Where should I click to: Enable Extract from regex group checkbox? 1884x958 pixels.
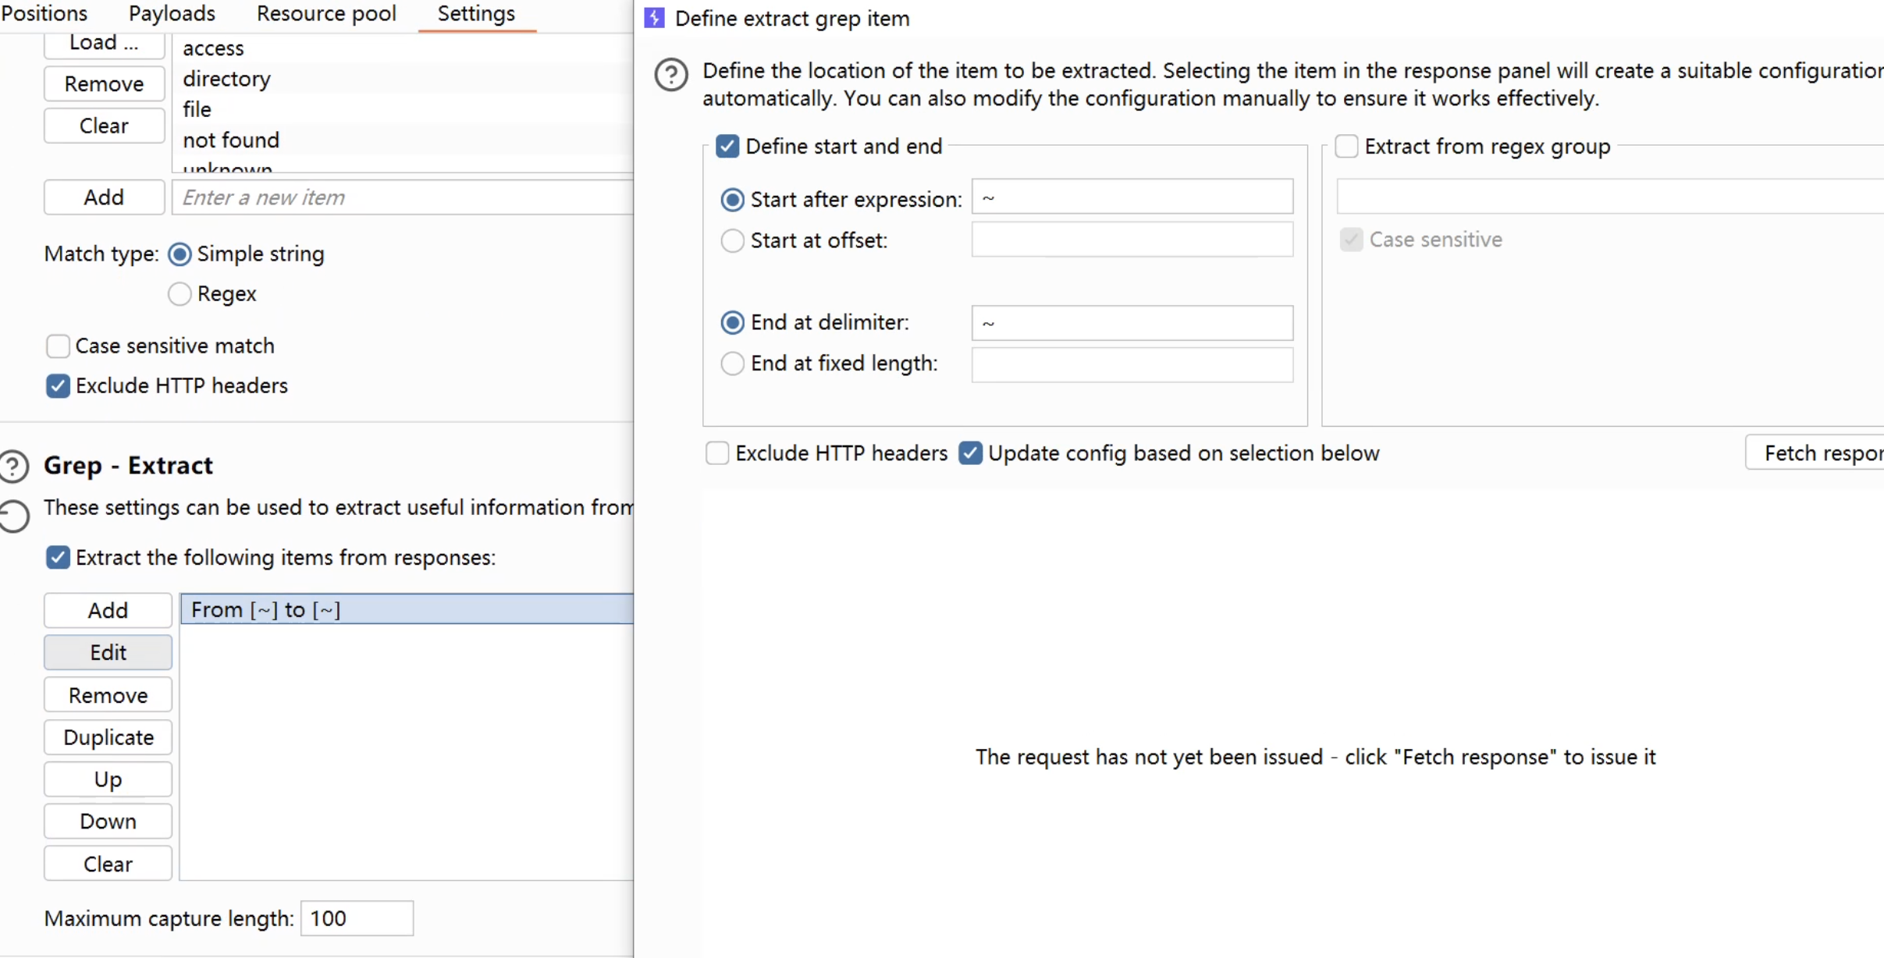point(1346,146)
